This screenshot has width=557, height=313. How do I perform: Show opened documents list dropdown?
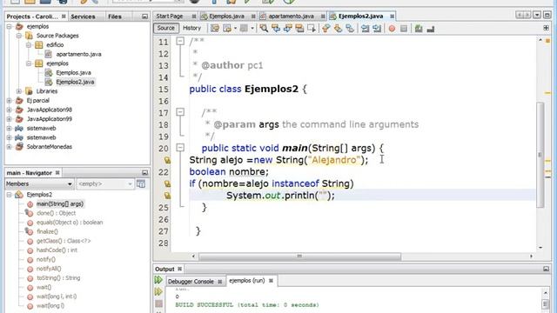point(537,15)
